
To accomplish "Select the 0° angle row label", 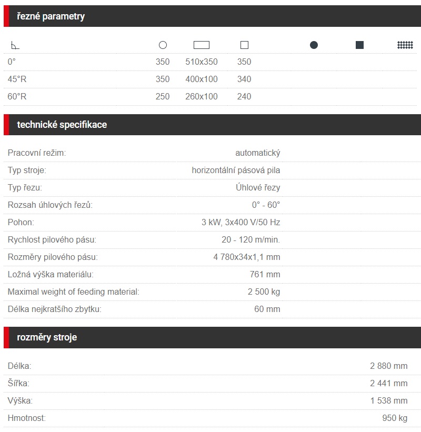I will click(12, 62).
